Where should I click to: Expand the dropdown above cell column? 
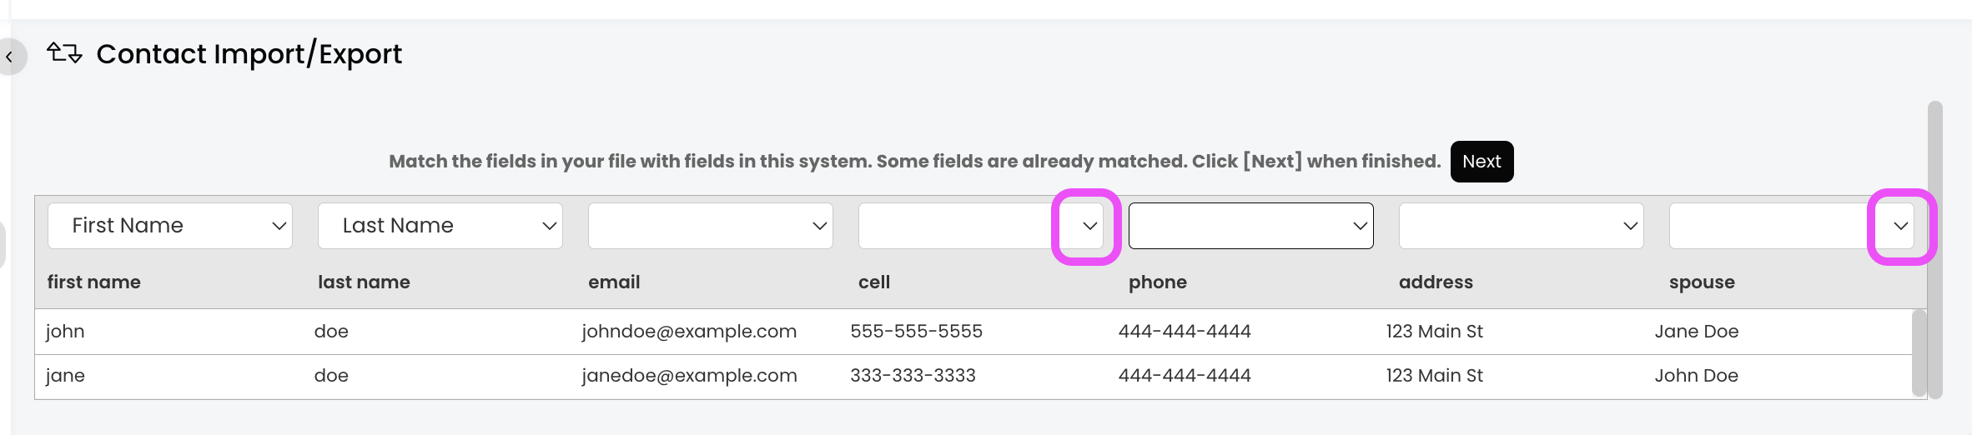coord(1088,226)
